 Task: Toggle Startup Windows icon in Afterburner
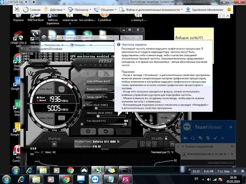click(x=54, y=144)
